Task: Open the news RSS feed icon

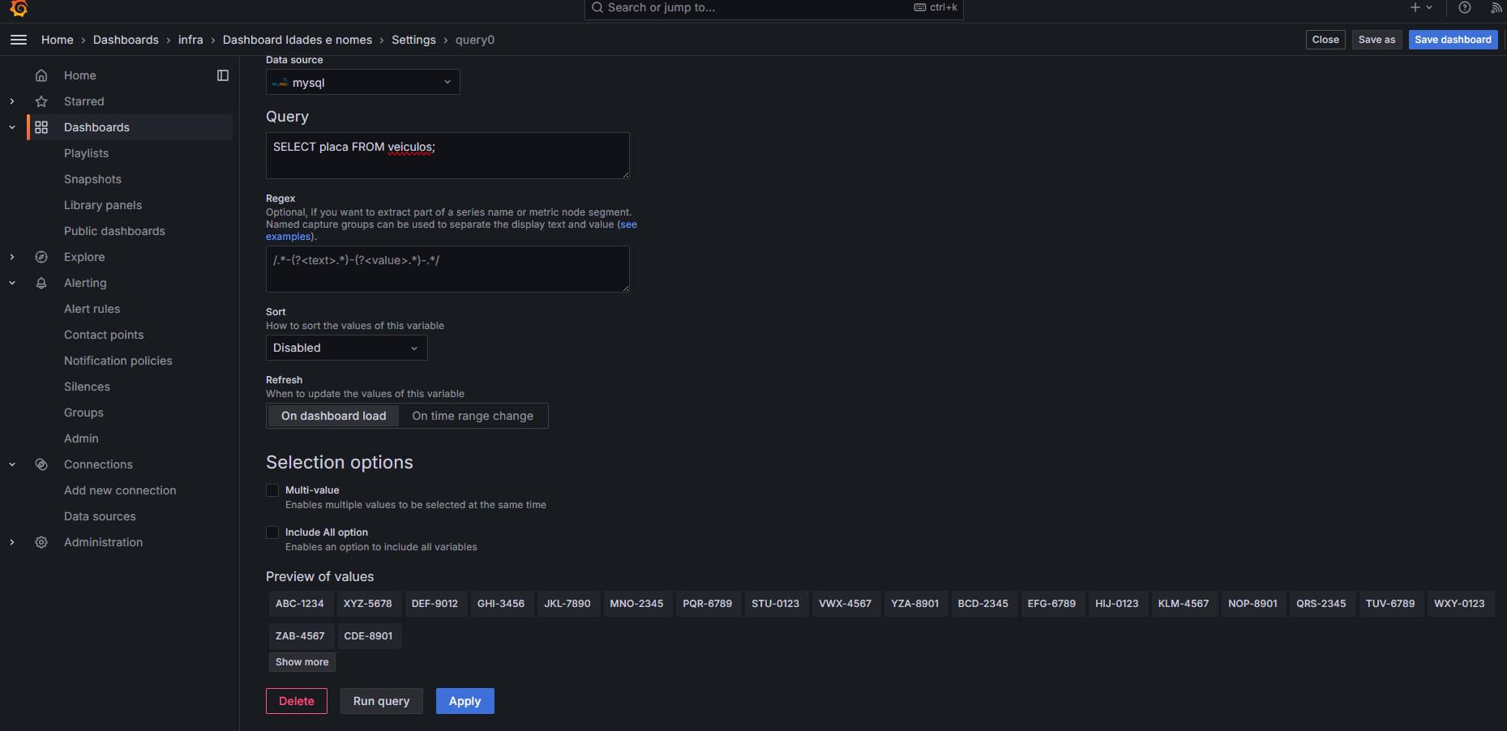Action: point(1496,7)
